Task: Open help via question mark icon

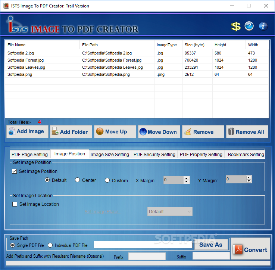Action: click(249, 26)
